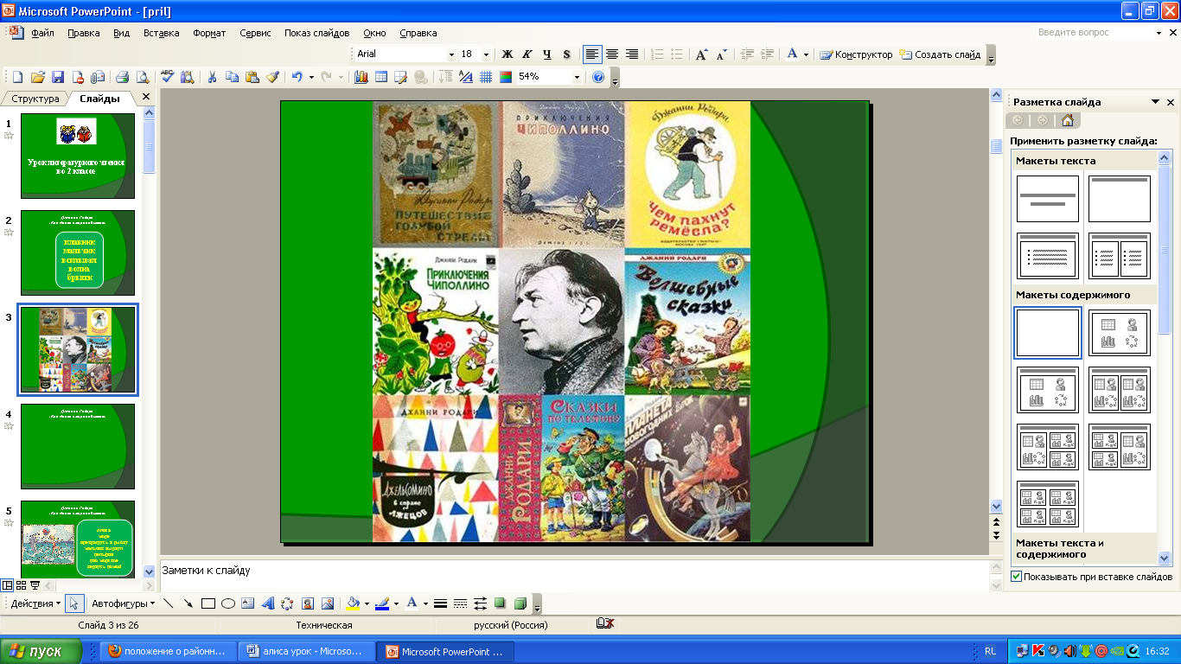Open the Разметка слайда task pane dropdown

click(x=1156, y=102)
